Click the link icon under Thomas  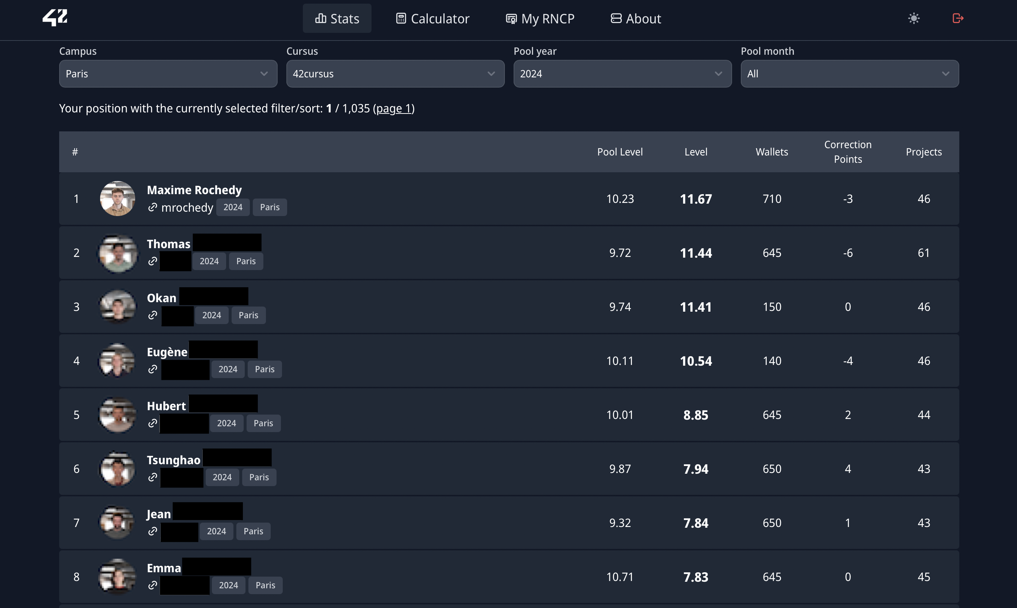tap(153, 261)
